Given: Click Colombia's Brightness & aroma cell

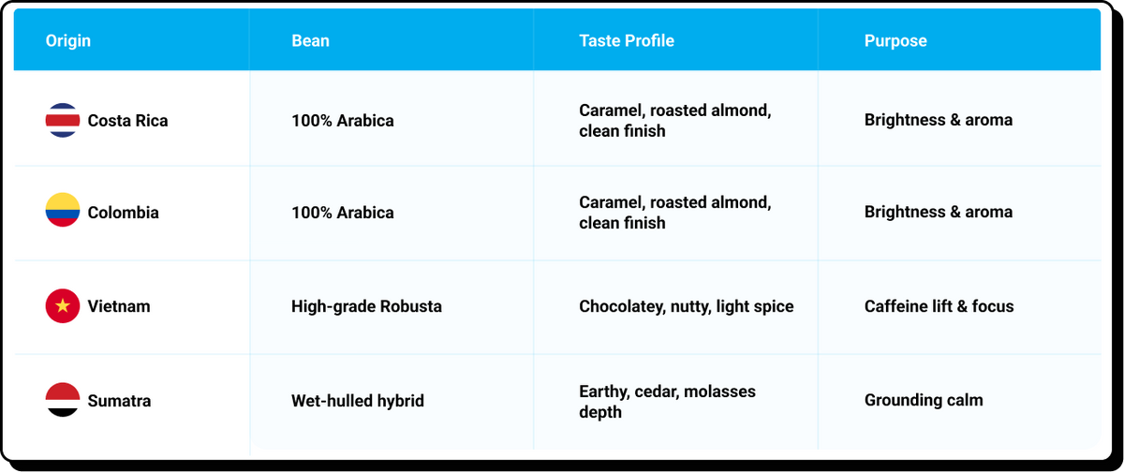Looking at the screenshot, I should tap(939, 213).
